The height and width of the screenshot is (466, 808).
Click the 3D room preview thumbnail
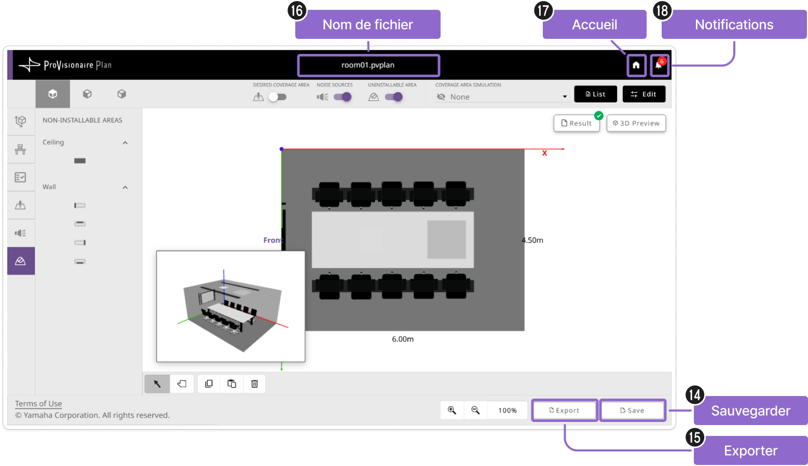231,306
